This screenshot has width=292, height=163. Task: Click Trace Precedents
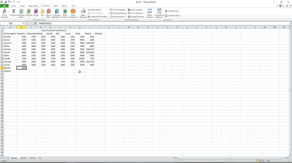[x=118, y=10]
